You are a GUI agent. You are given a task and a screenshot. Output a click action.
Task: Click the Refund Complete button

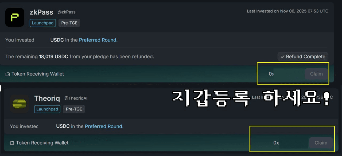[x=303, y=57]
